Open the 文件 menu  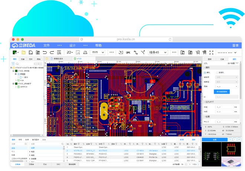pyautogui.click(x=46, y=45)
